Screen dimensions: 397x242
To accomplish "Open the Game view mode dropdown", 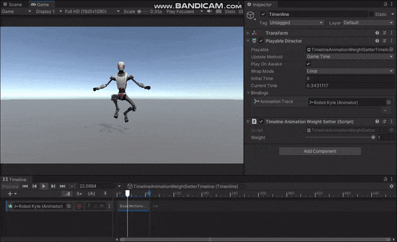I will (17, 11).
